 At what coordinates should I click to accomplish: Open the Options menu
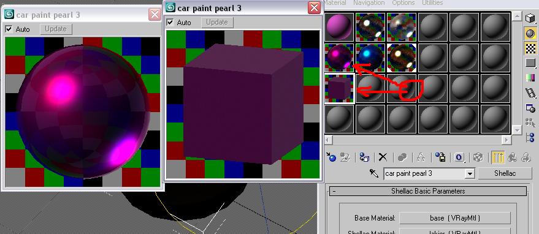403,2
